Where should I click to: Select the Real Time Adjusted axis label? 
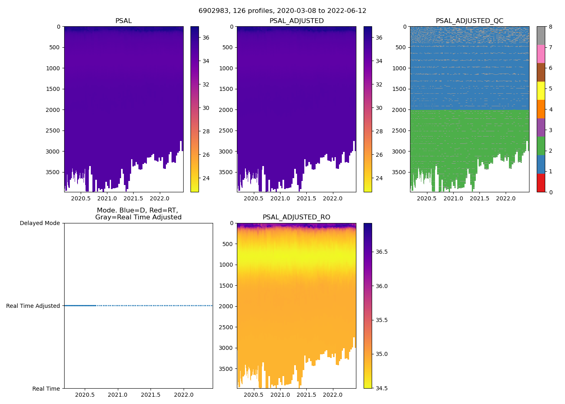(x=33, y=306)
